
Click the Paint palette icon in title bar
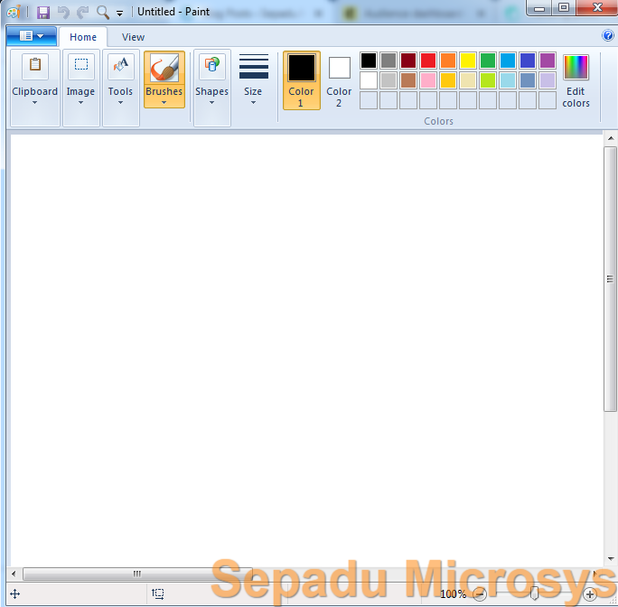click(14, 13)
